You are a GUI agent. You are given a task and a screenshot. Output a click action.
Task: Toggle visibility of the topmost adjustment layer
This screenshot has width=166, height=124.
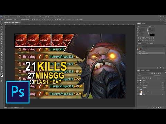138,81
